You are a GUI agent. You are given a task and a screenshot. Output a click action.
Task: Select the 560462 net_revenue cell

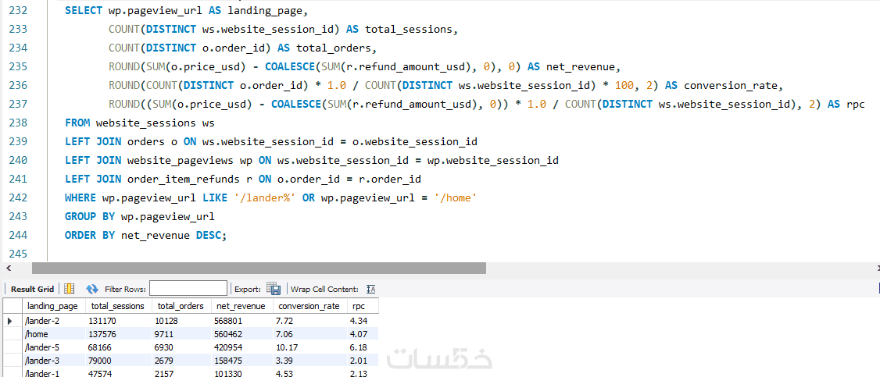pyautogui.click(x=241, y=333)
